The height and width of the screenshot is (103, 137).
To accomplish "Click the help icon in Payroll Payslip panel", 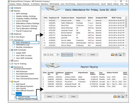I will pyautogui.click(x=126, y=96).
